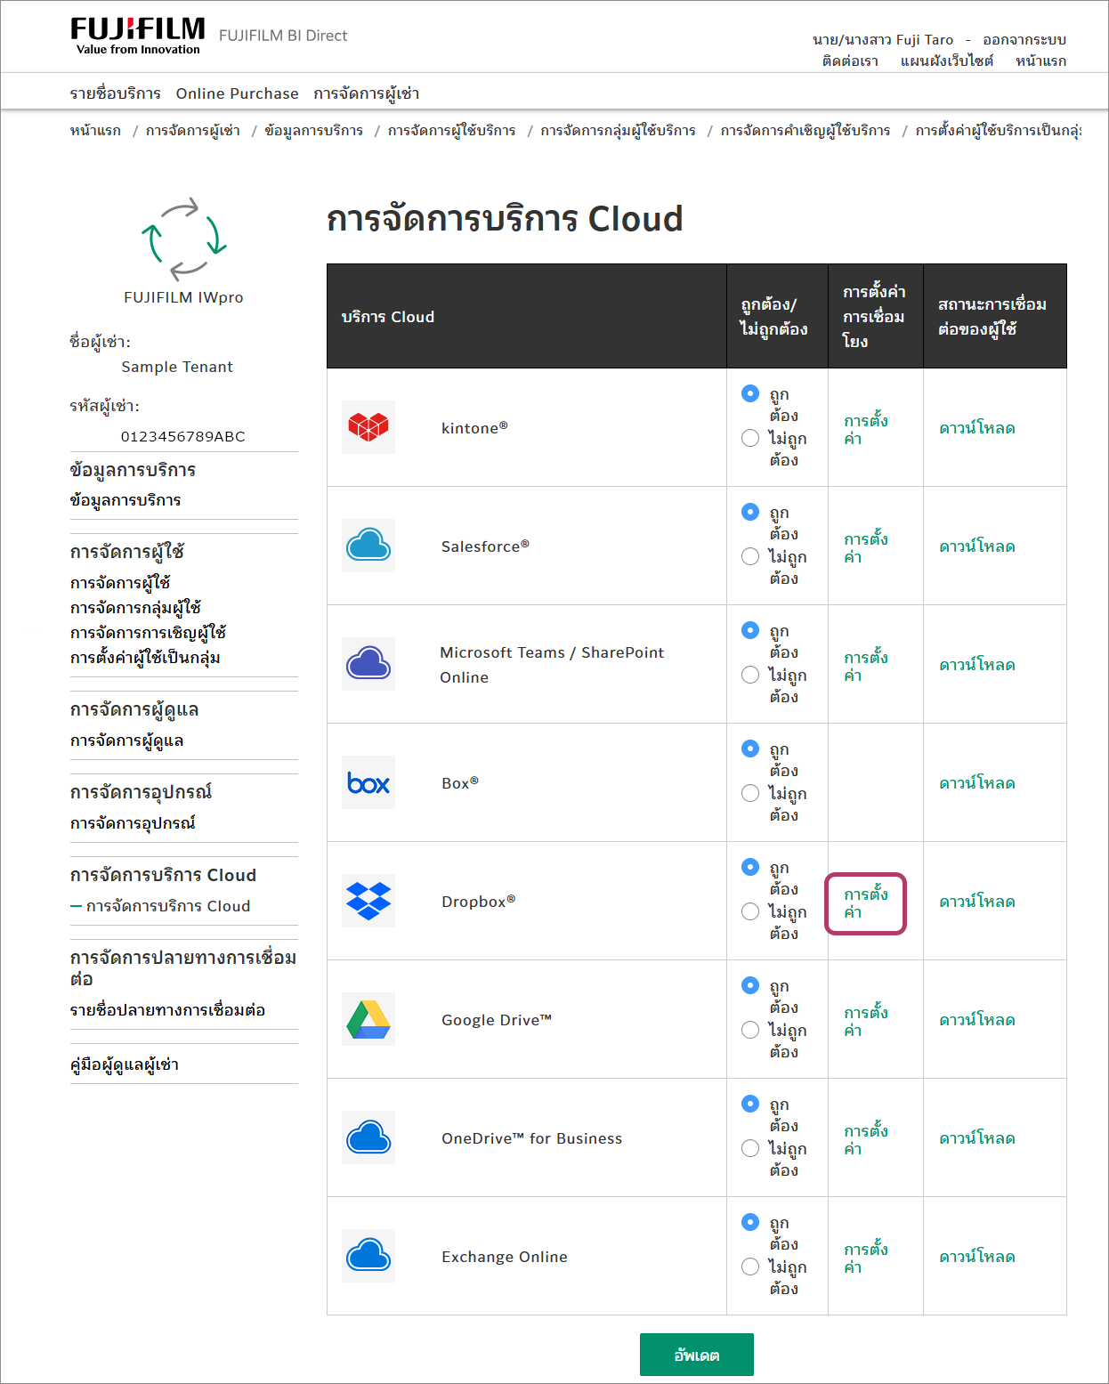Image resolution: width=1109 pixels, height=1384 pixels.
Task: Mark OneDrive for Business as ไม่ถูกต้อง
Action: click(750, 1148)
